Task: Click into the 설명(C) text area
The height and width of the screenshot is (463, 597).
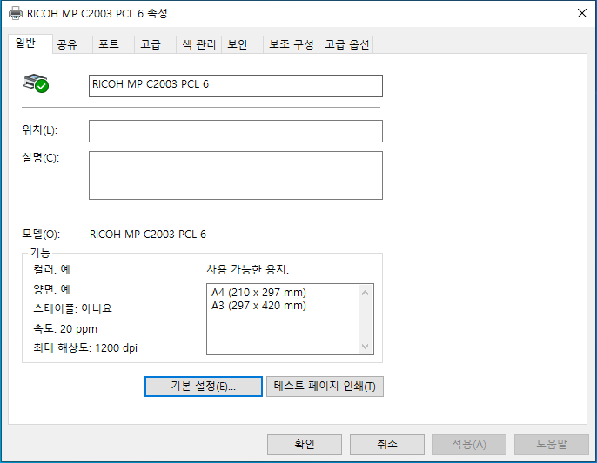Action: tap(236, 175)
